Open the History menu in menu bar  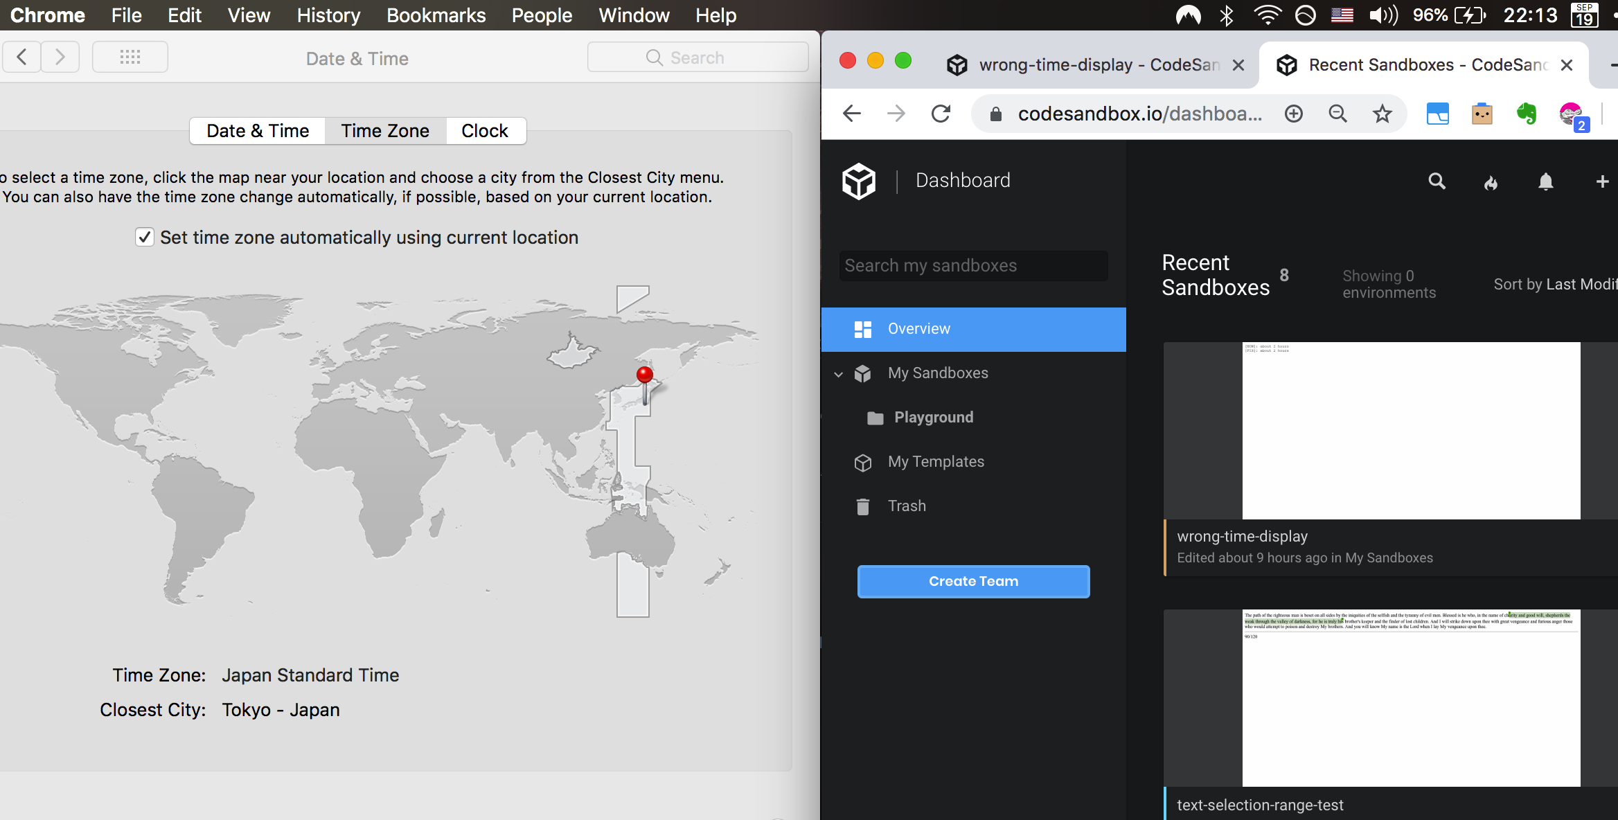(x=328, y=15)
